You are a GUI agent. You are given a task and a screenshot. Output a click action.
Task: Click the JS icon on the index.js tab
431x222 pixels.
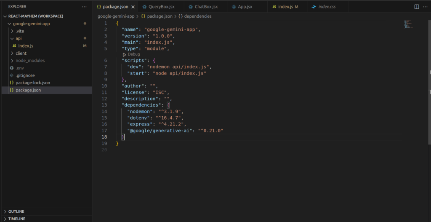(274, 7)
